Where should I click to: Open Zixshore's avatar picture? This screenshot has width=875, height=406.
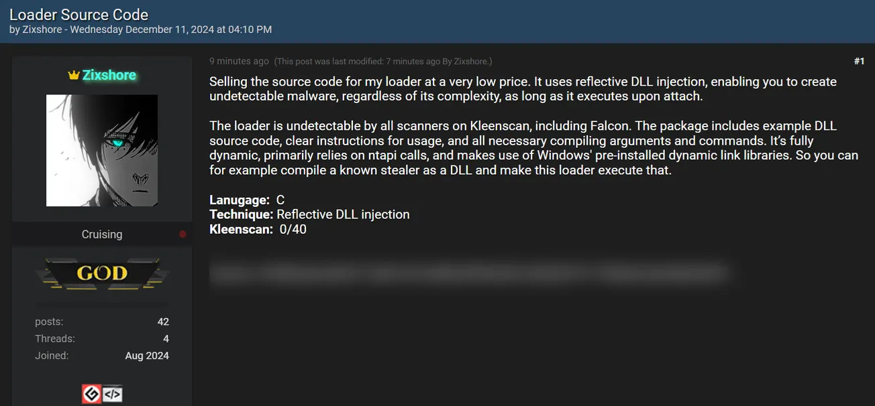coord(101,150)
